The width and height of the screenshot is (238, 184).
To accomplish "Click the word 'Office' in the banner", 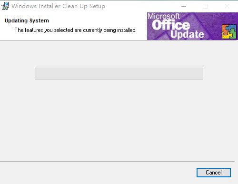I will pyautogui.click(x=171, y=25).
